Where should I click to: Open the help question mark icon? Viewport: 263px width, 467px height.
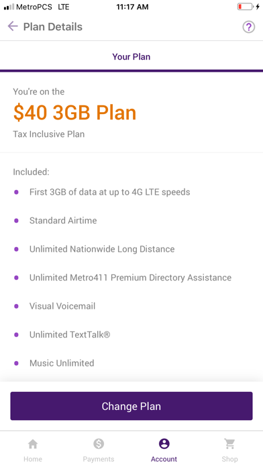(248, 27)
